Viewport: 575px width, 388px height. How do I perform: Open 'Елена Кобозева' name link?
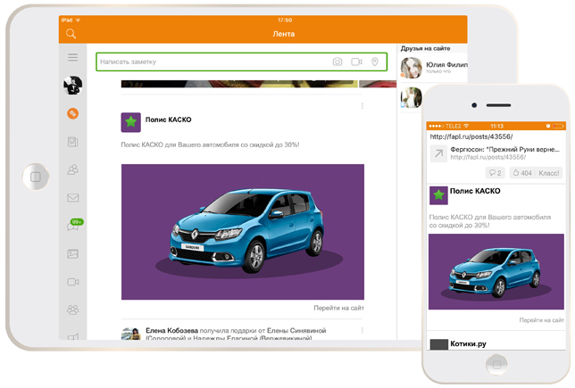pyautogui.click(x=171, y=331)
